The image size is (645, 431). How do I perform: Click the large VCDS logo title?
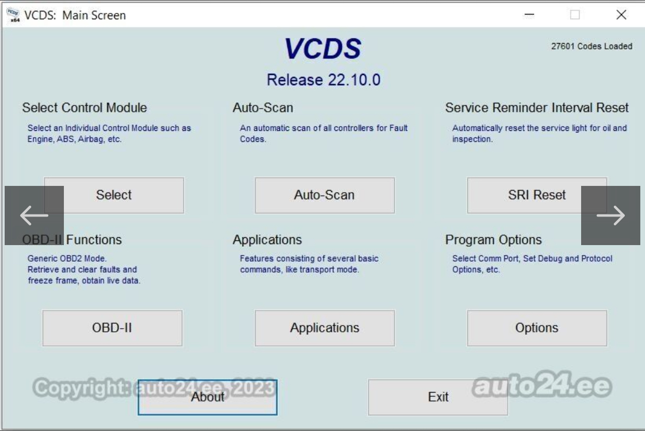(322, 49)
